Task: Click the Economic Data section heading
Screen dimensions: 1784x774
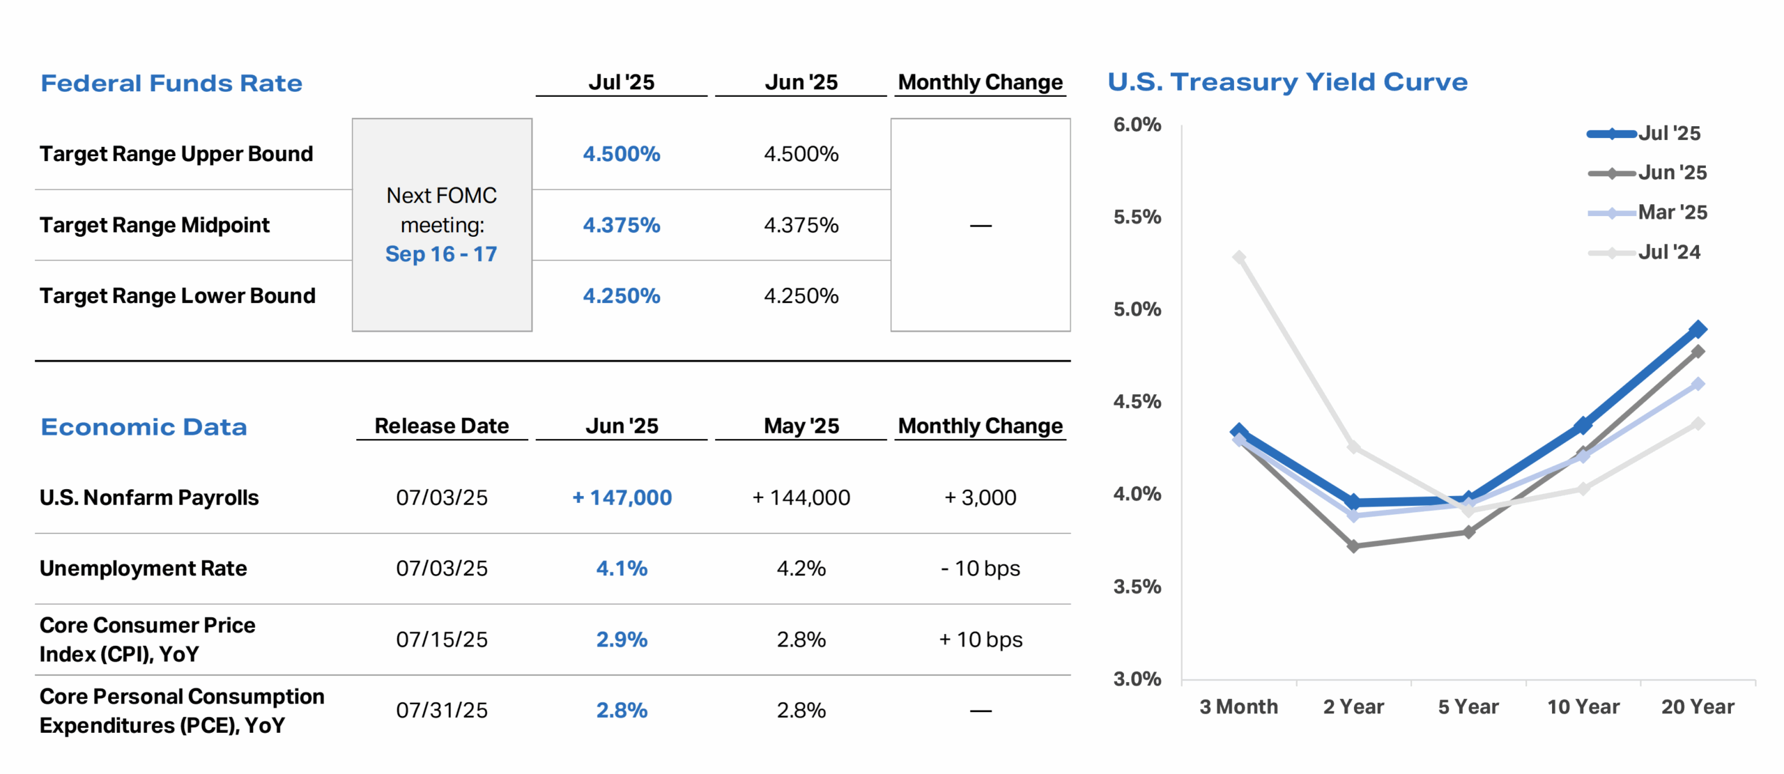Action: [x=144, y=427]
